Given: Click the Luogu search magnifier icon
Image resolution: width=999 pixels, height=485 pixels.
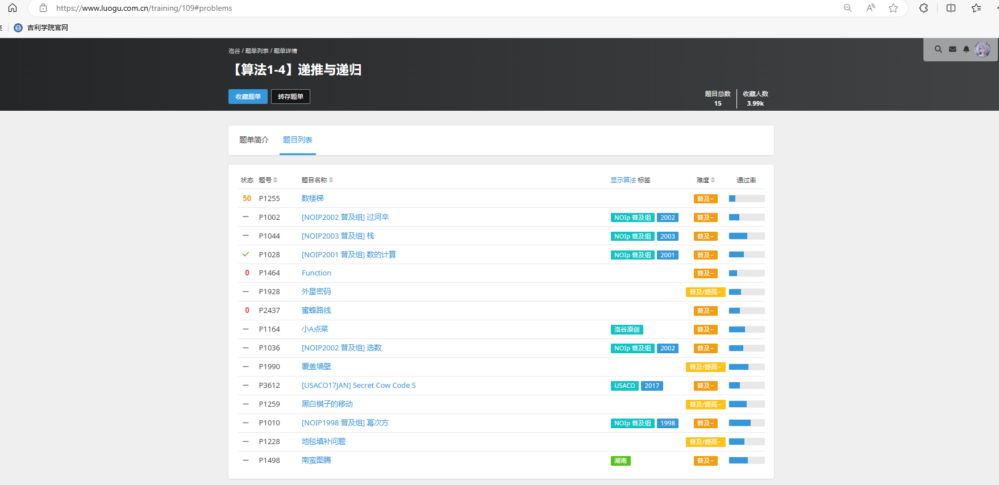Looking at the screenshot, I should tap(938, 49).
